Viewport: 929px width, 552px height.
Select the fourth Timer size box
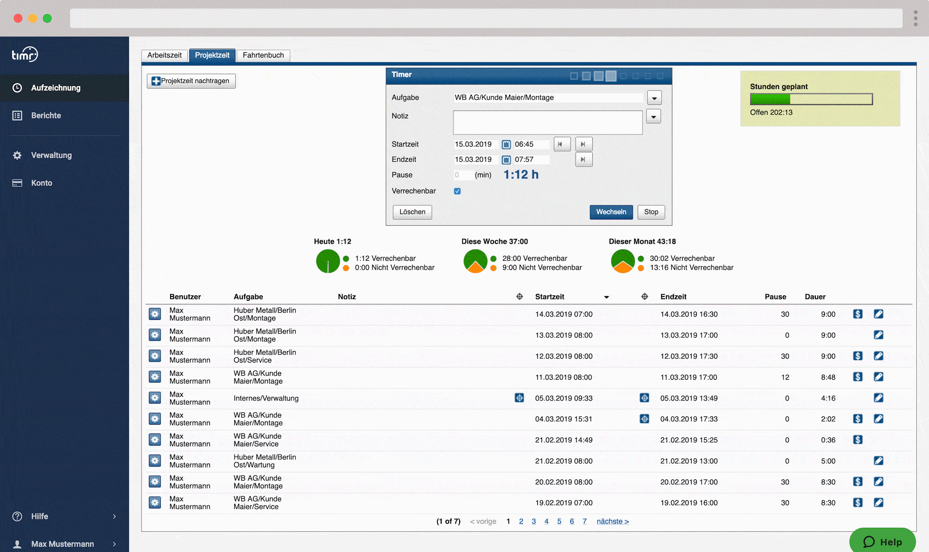(611, 76)
